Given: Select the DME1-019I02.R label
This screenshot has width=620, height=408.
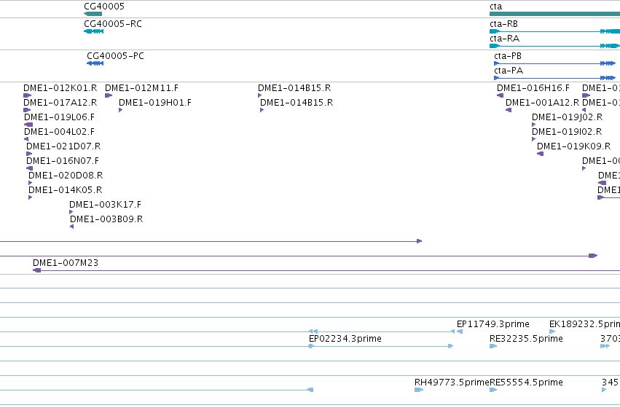Looking at the screenshot, I should click(567, 132).
